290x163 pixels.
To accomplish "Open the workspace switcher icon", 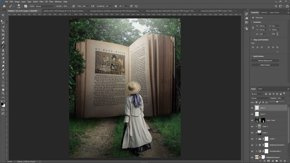I will [280, 6].
